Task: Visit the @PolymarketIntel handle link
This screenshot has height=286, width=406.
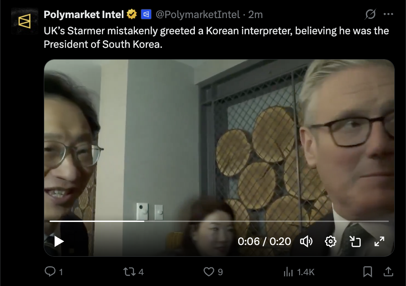Action: point(198,14)
